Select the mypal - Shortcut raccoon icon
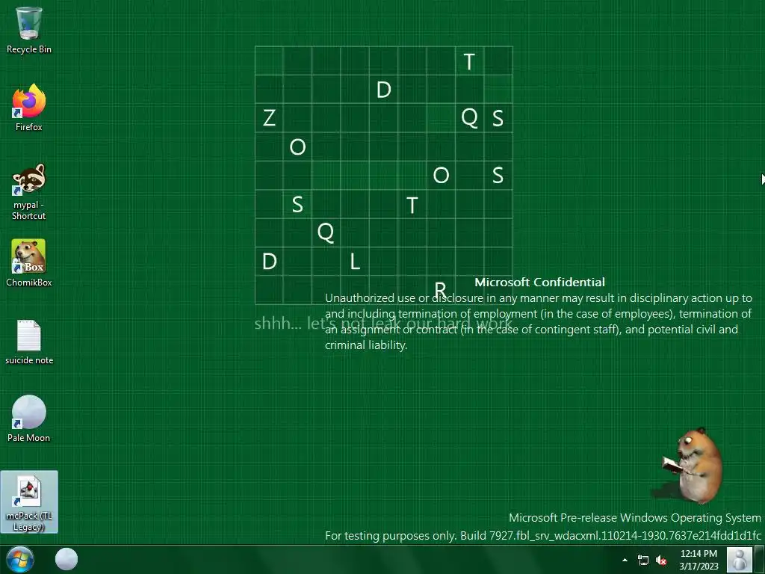The width and height of the screenshot is (765, 574). (x=29, y=192)
